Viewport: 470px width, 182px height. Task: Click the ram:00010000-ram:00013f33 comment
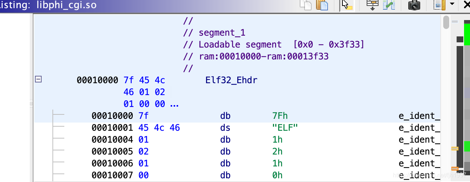click(x=256, y=56)
